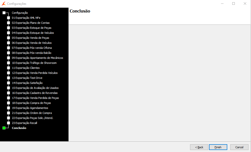Click step marker for 19 Agendamentos

(x=8, y=108)
